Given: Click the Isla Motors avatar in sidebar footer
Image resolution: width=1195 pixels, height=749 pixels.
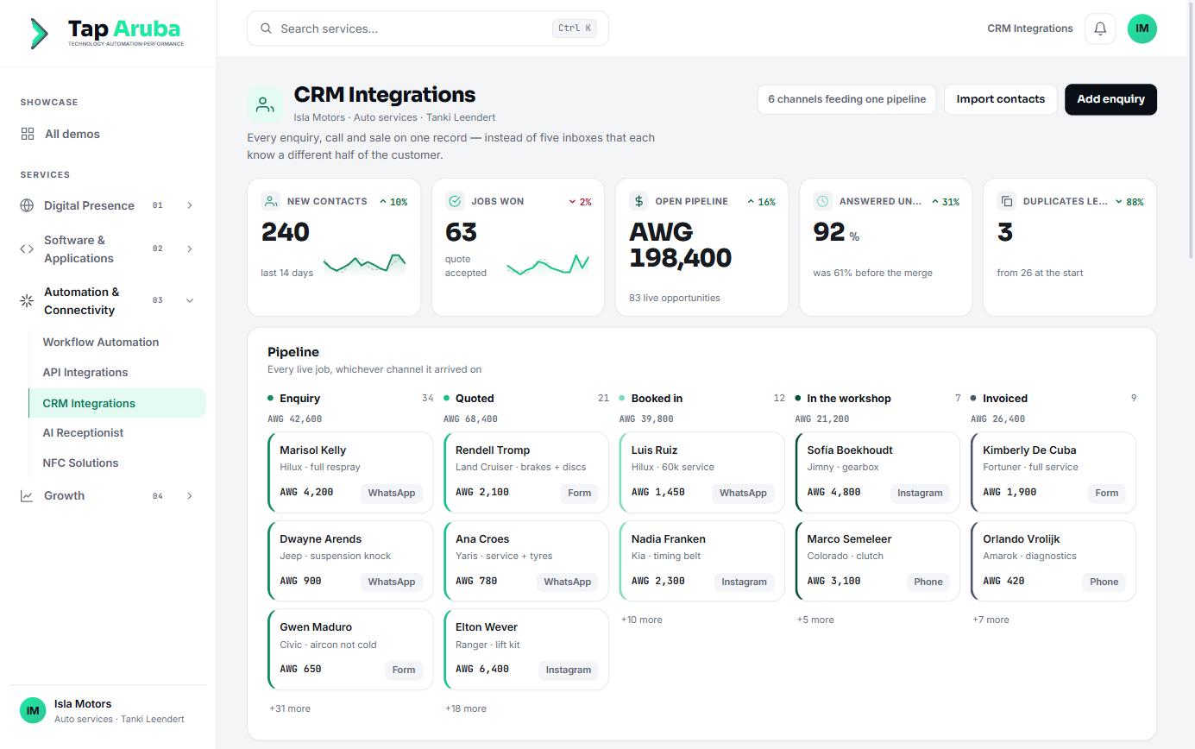Looking at the screenshot, I should 33,711.
